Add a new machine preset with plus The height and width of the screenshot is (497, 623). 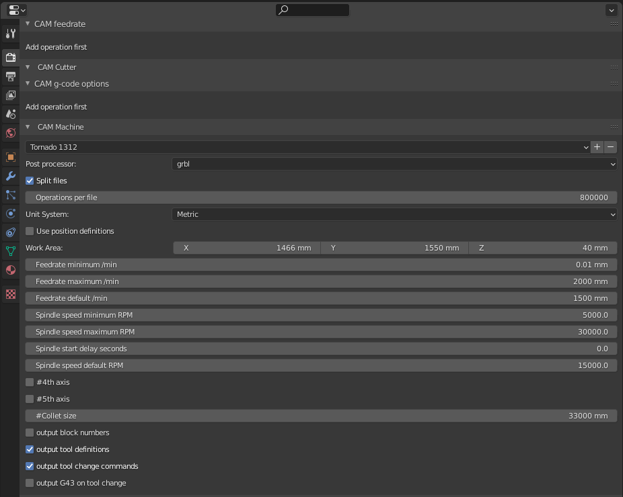tap(597, 147)
